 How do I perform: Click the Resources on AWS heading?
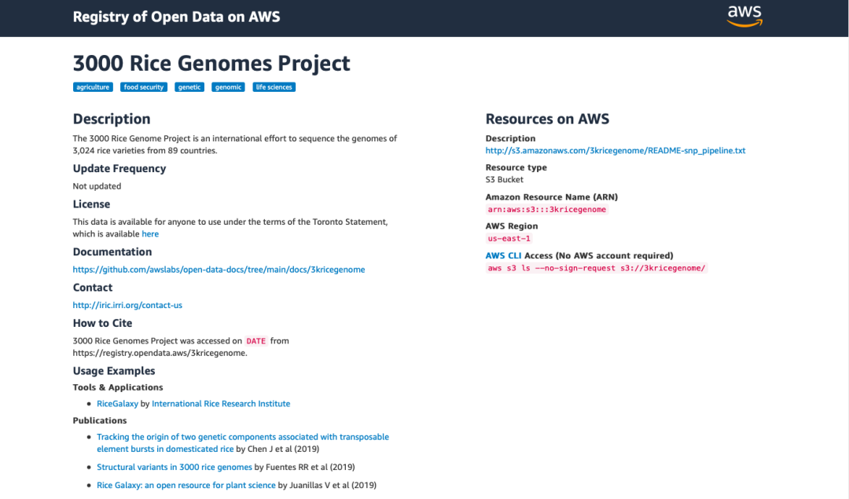(547, 119)
